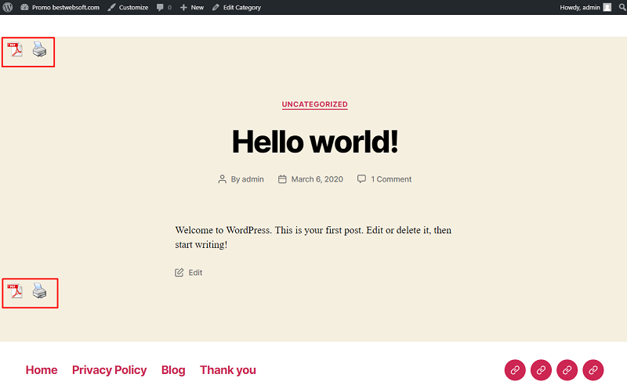This screenshot has height=385, width=627.
Task: Click the text 'Welcome to WordPress. This is your first post.'
Action: 270,230
